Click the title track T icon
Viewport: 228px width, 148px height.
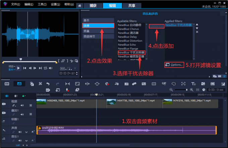(4, 121)
